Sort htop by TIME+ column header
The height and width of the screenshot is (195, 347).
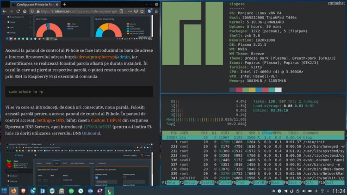pyautogui.click(x=293, y=133)
